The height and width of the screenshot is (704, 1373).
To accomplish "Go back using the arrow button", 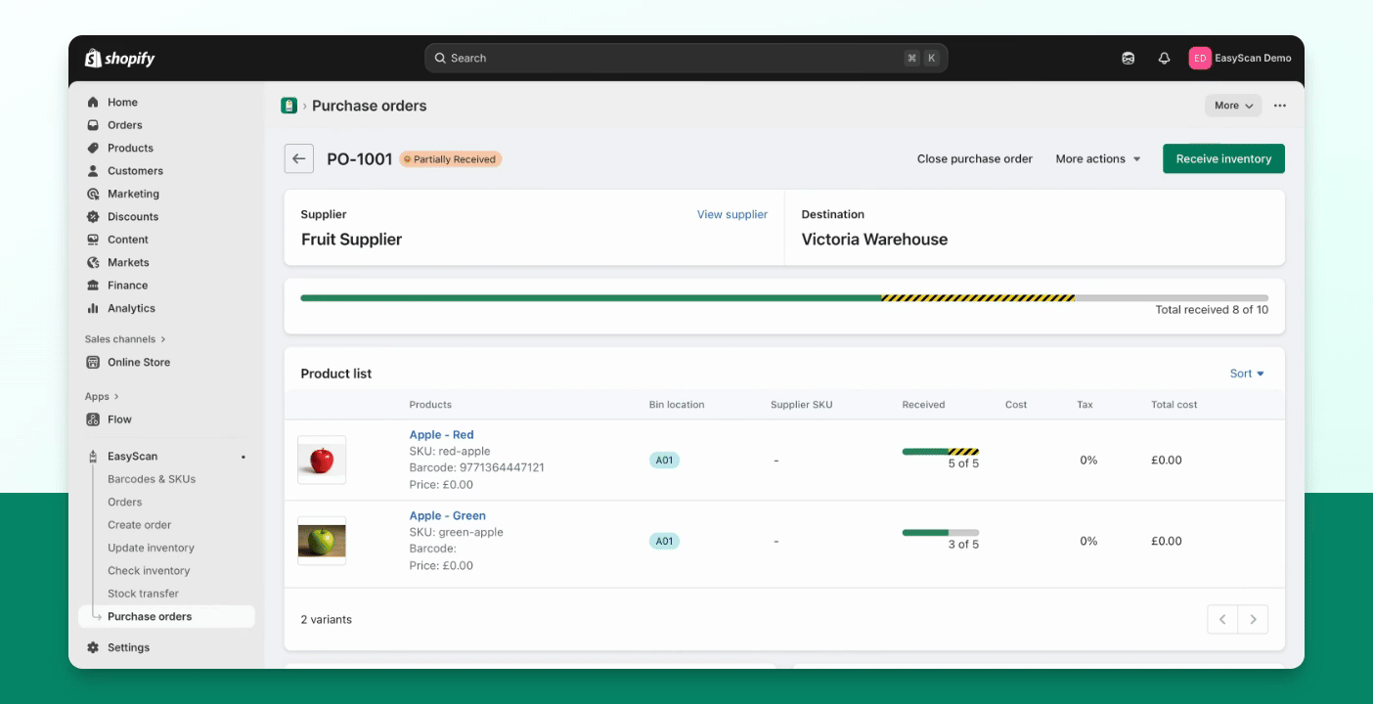I will pos(299,158).
